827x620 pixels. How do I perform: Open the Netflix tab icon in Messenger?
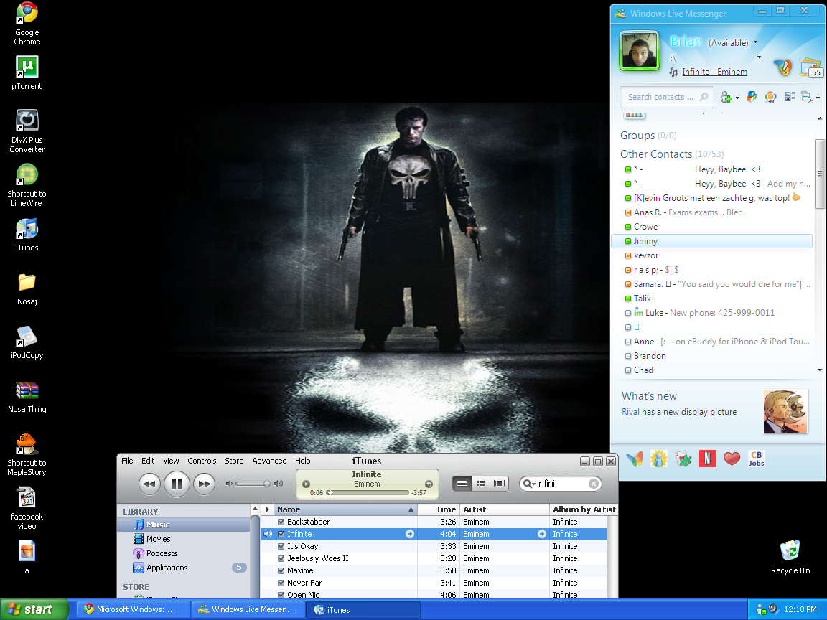(707, 459)
